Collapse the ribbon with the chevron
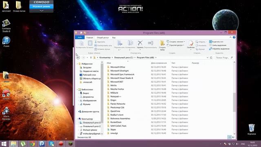 click(x=230, y=37)
